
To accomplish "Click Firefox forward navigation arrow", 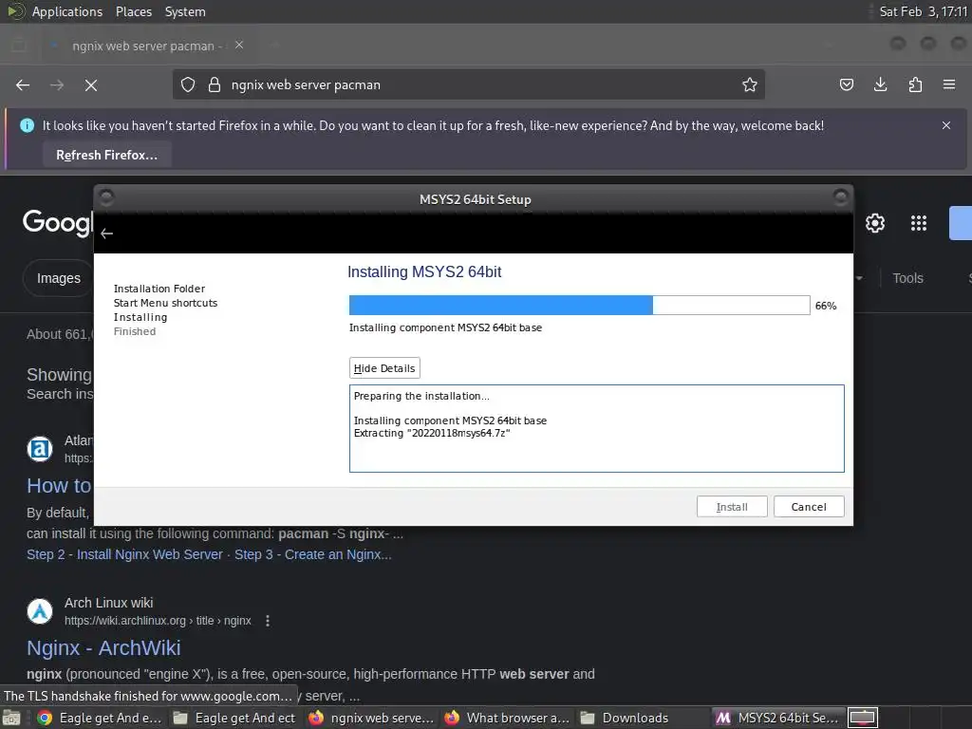I will pos(57,84).
